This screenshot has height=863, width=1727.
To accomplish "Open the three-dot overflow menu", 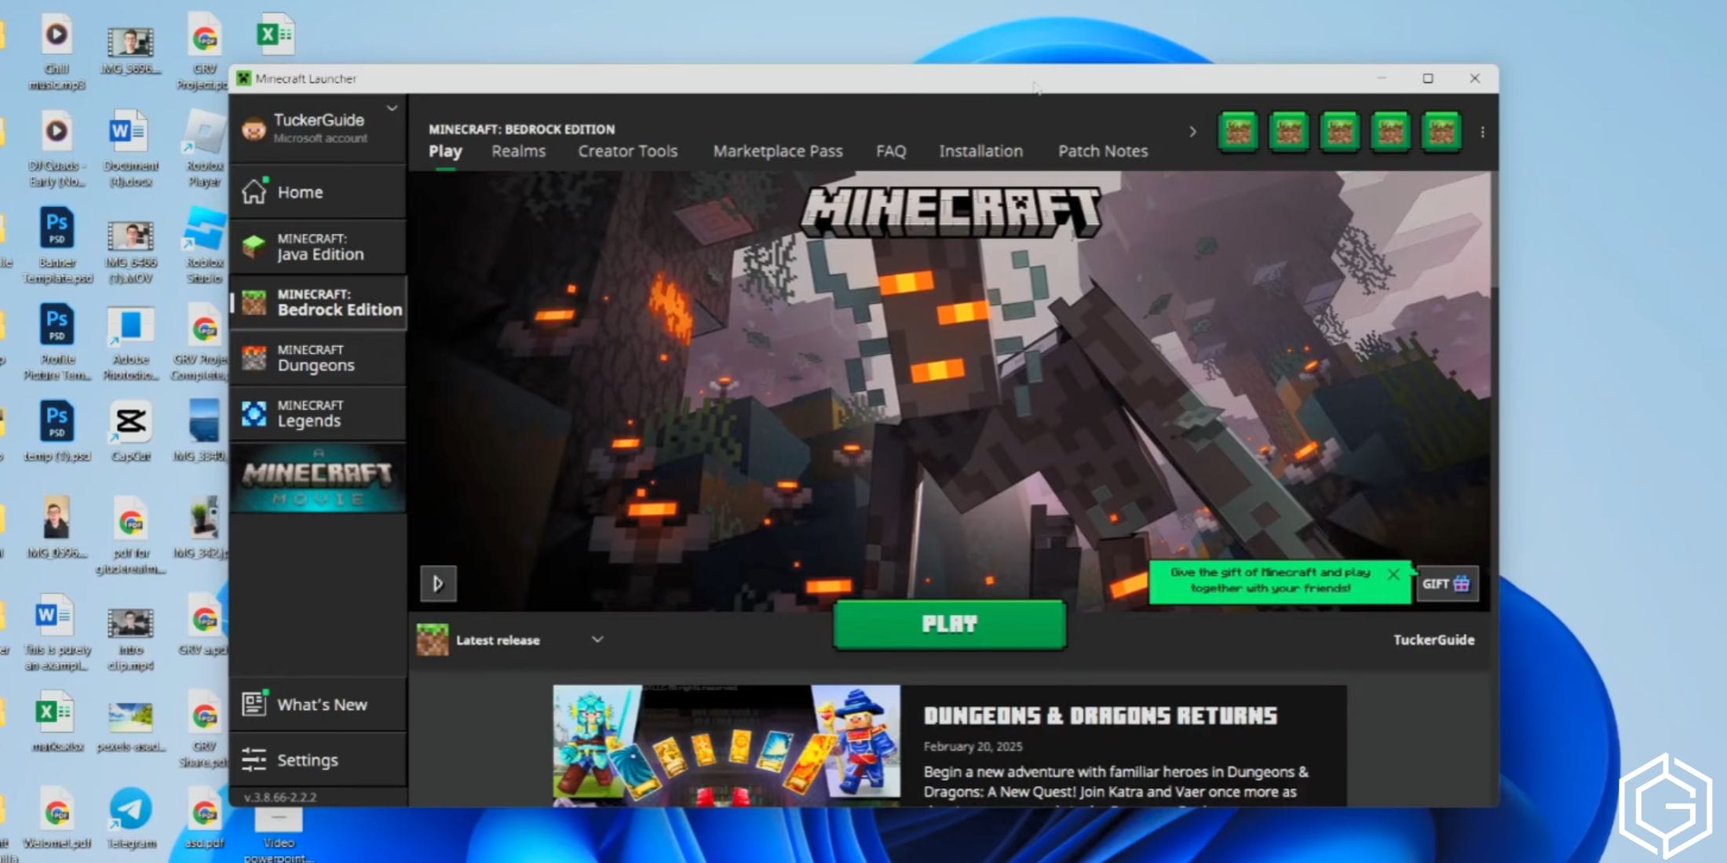I will coord(1484,132).
